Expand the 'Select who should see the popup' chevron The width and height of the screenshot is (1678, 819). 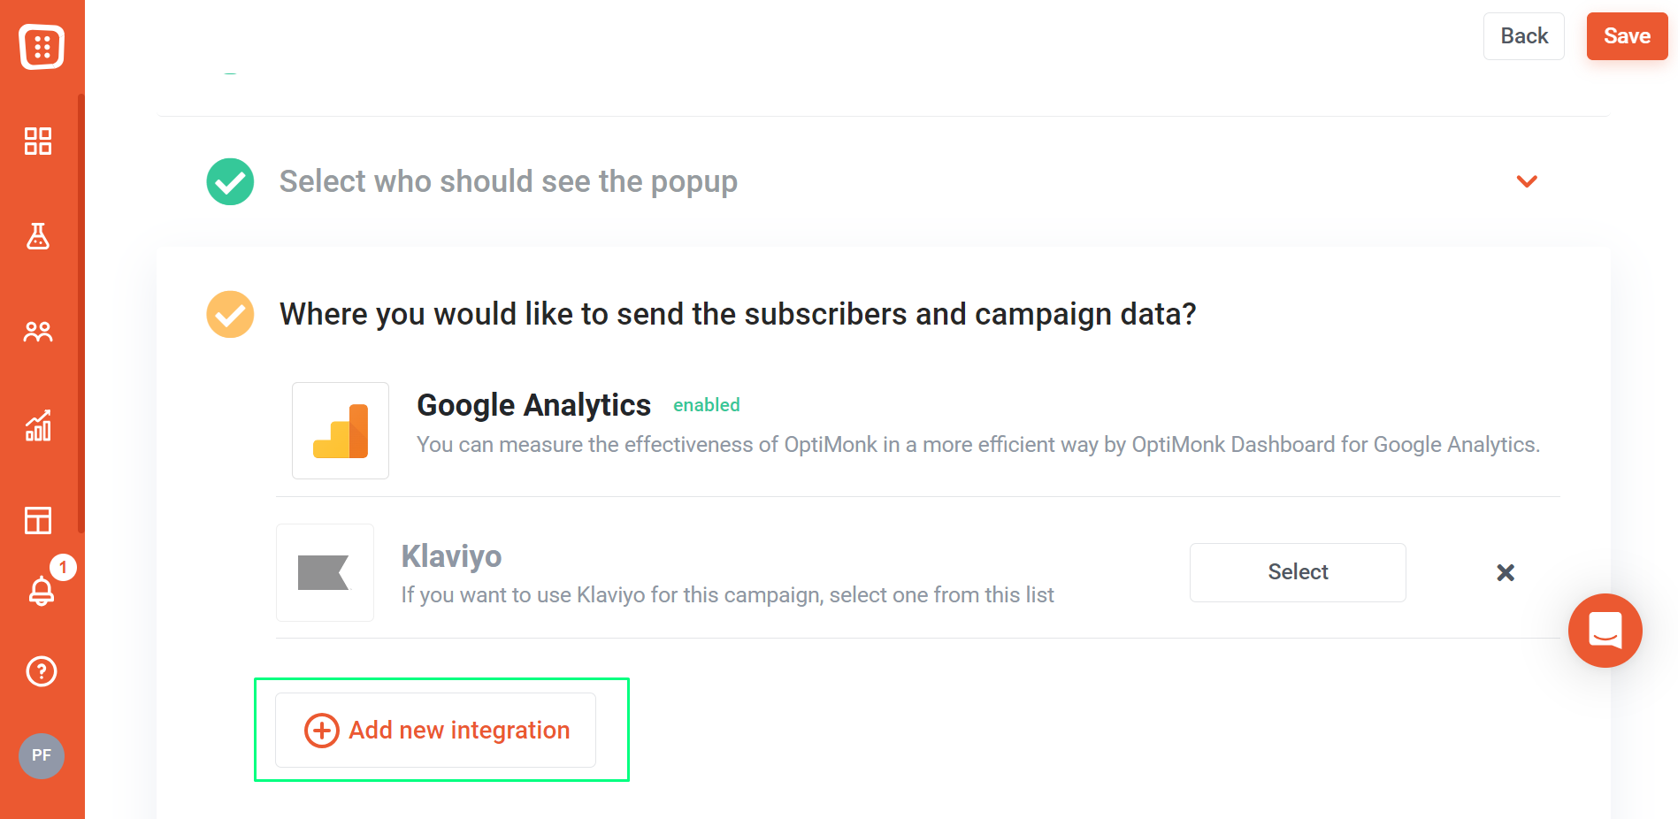[1527, 181]
